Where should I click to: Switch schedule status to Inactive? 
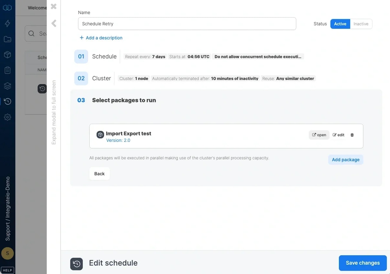coord(361,24)
